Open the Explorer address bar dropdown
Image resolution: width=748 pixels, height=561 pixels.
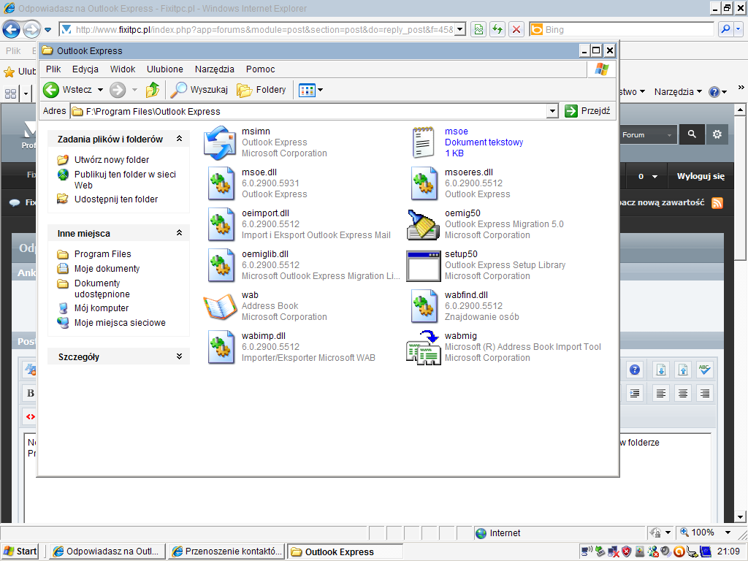552,111
